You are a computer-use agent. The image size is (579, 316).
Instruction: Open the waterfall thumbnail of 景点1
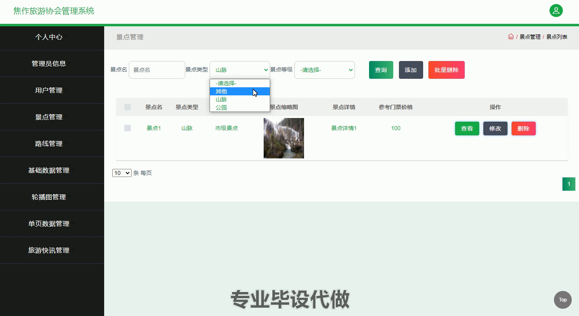(x=284, y=138)
